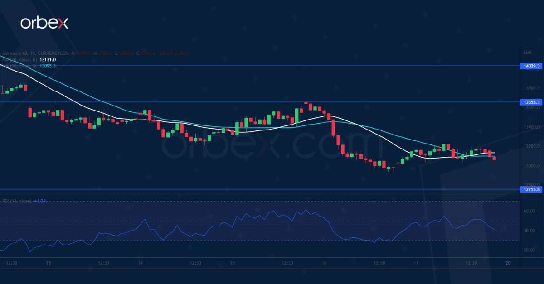Click the candle close value C13061.8
The width and height of the screenshot is (544, 284).
(x=146, y=53)
